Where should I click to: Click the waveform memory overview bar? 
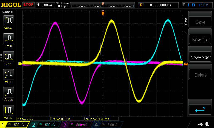coord(102,5)
